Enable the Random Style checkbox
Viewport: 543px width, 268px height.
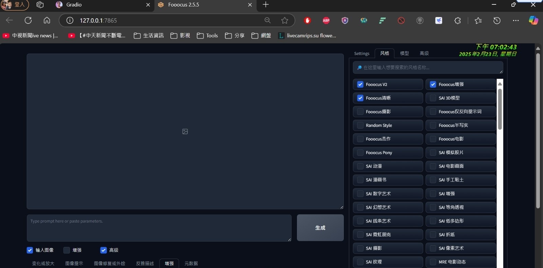point(360,125)
